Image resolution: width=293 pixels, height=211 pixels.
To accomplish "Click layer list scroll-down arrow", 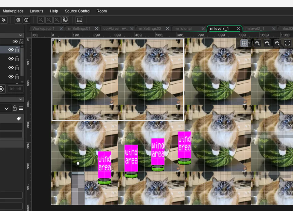I will coord(22,82).
